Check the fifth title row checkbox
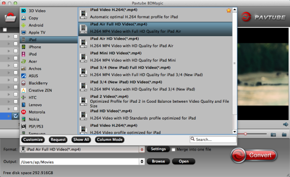 click(x=16, y=65)
